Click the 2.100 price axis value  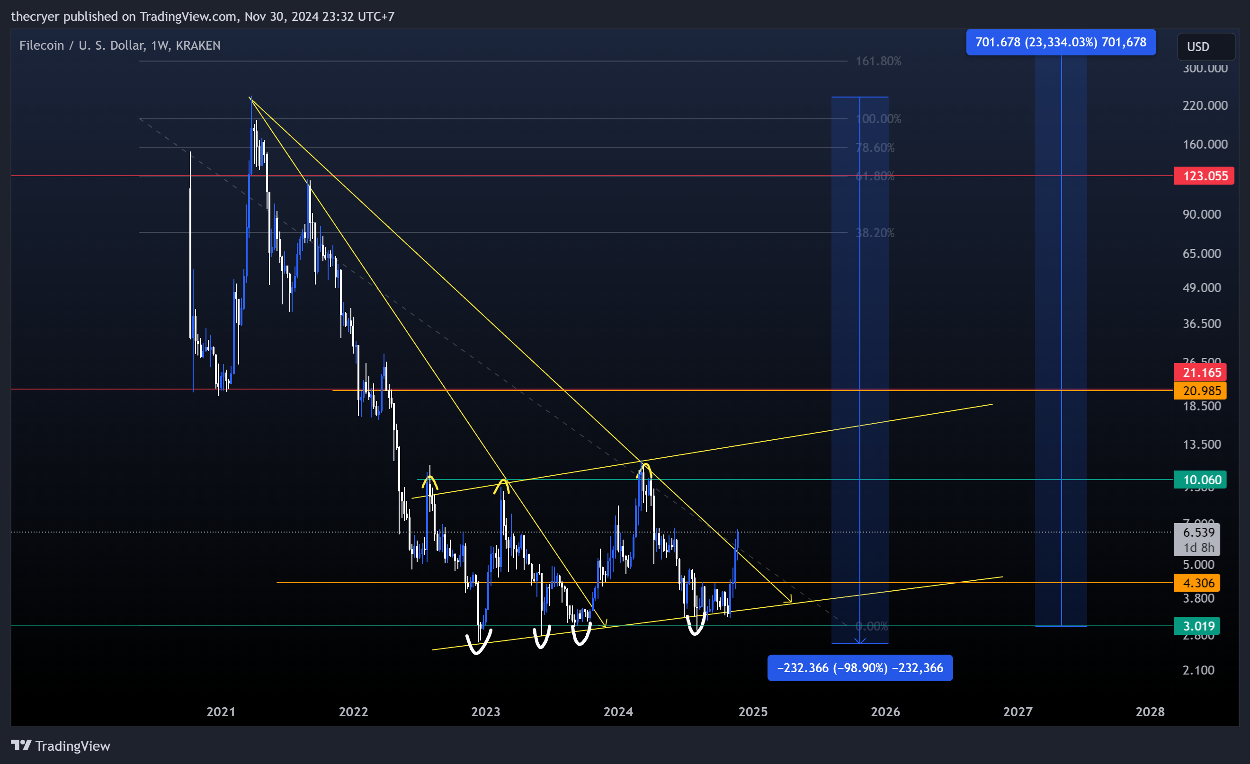point(1198,670)
